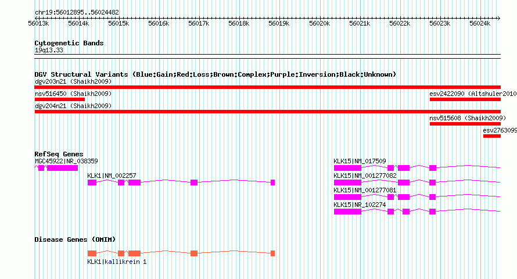Click the Disease Genes (OMIM) track title
Image resolution: width=517 pixels, height=279 pixels.
point(75,239)
